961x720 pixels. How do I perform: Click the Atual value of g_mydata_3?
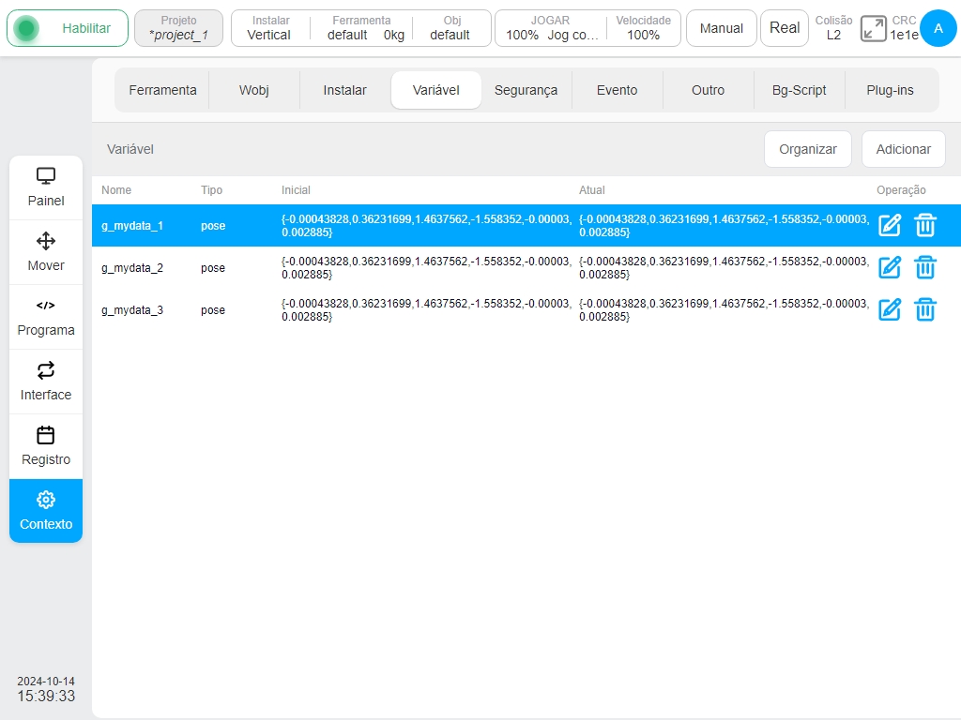[724, 309]
